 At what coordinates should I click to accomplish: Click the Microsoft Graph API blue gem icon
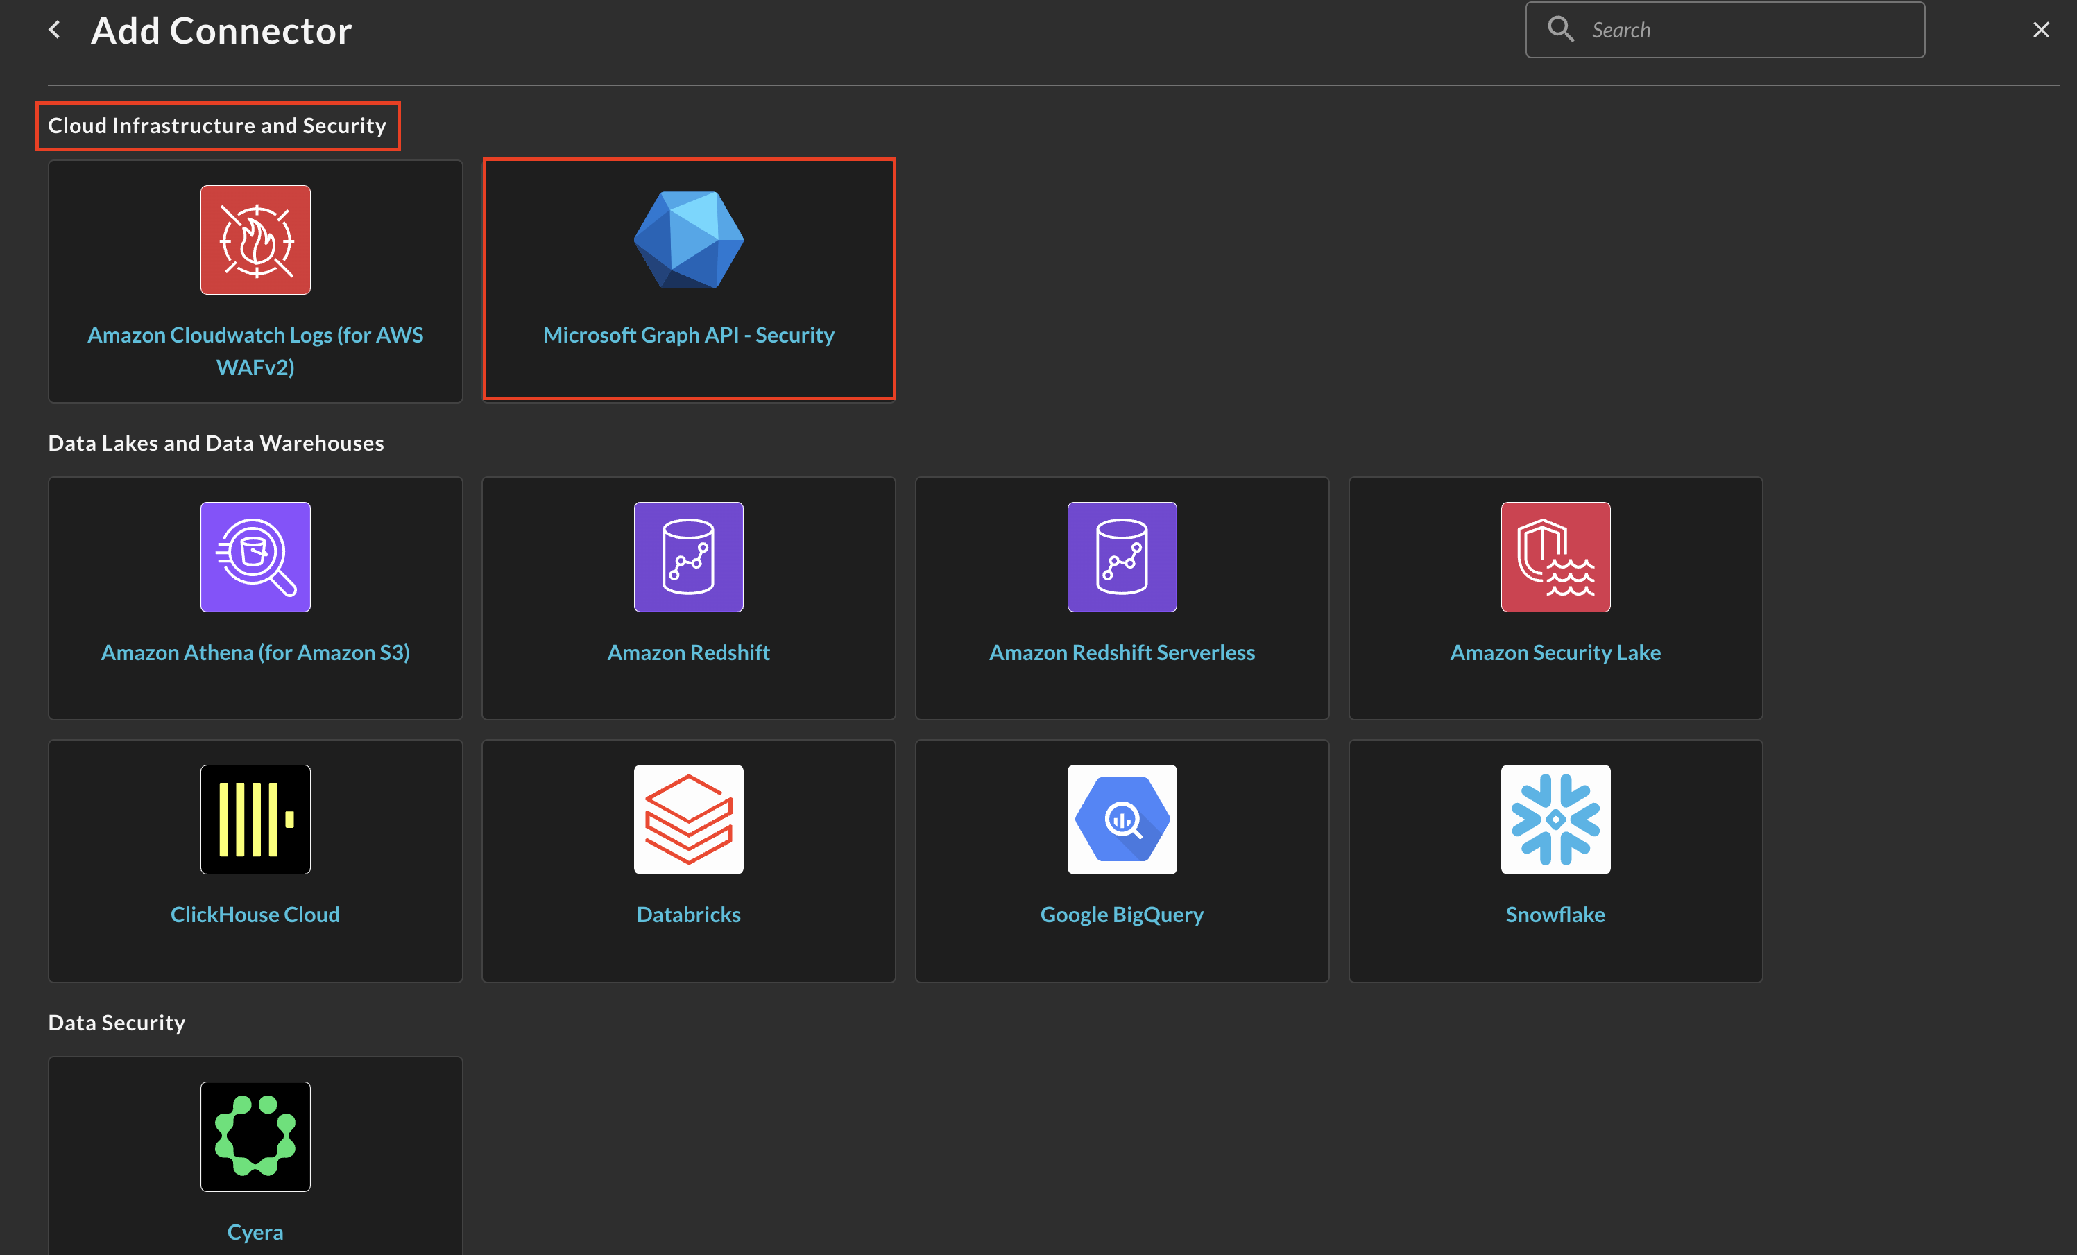[x=689, y=240]
